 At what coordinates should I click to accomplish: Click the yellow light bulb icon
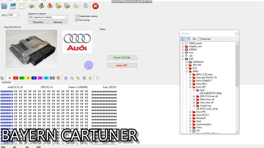(90, 78)
